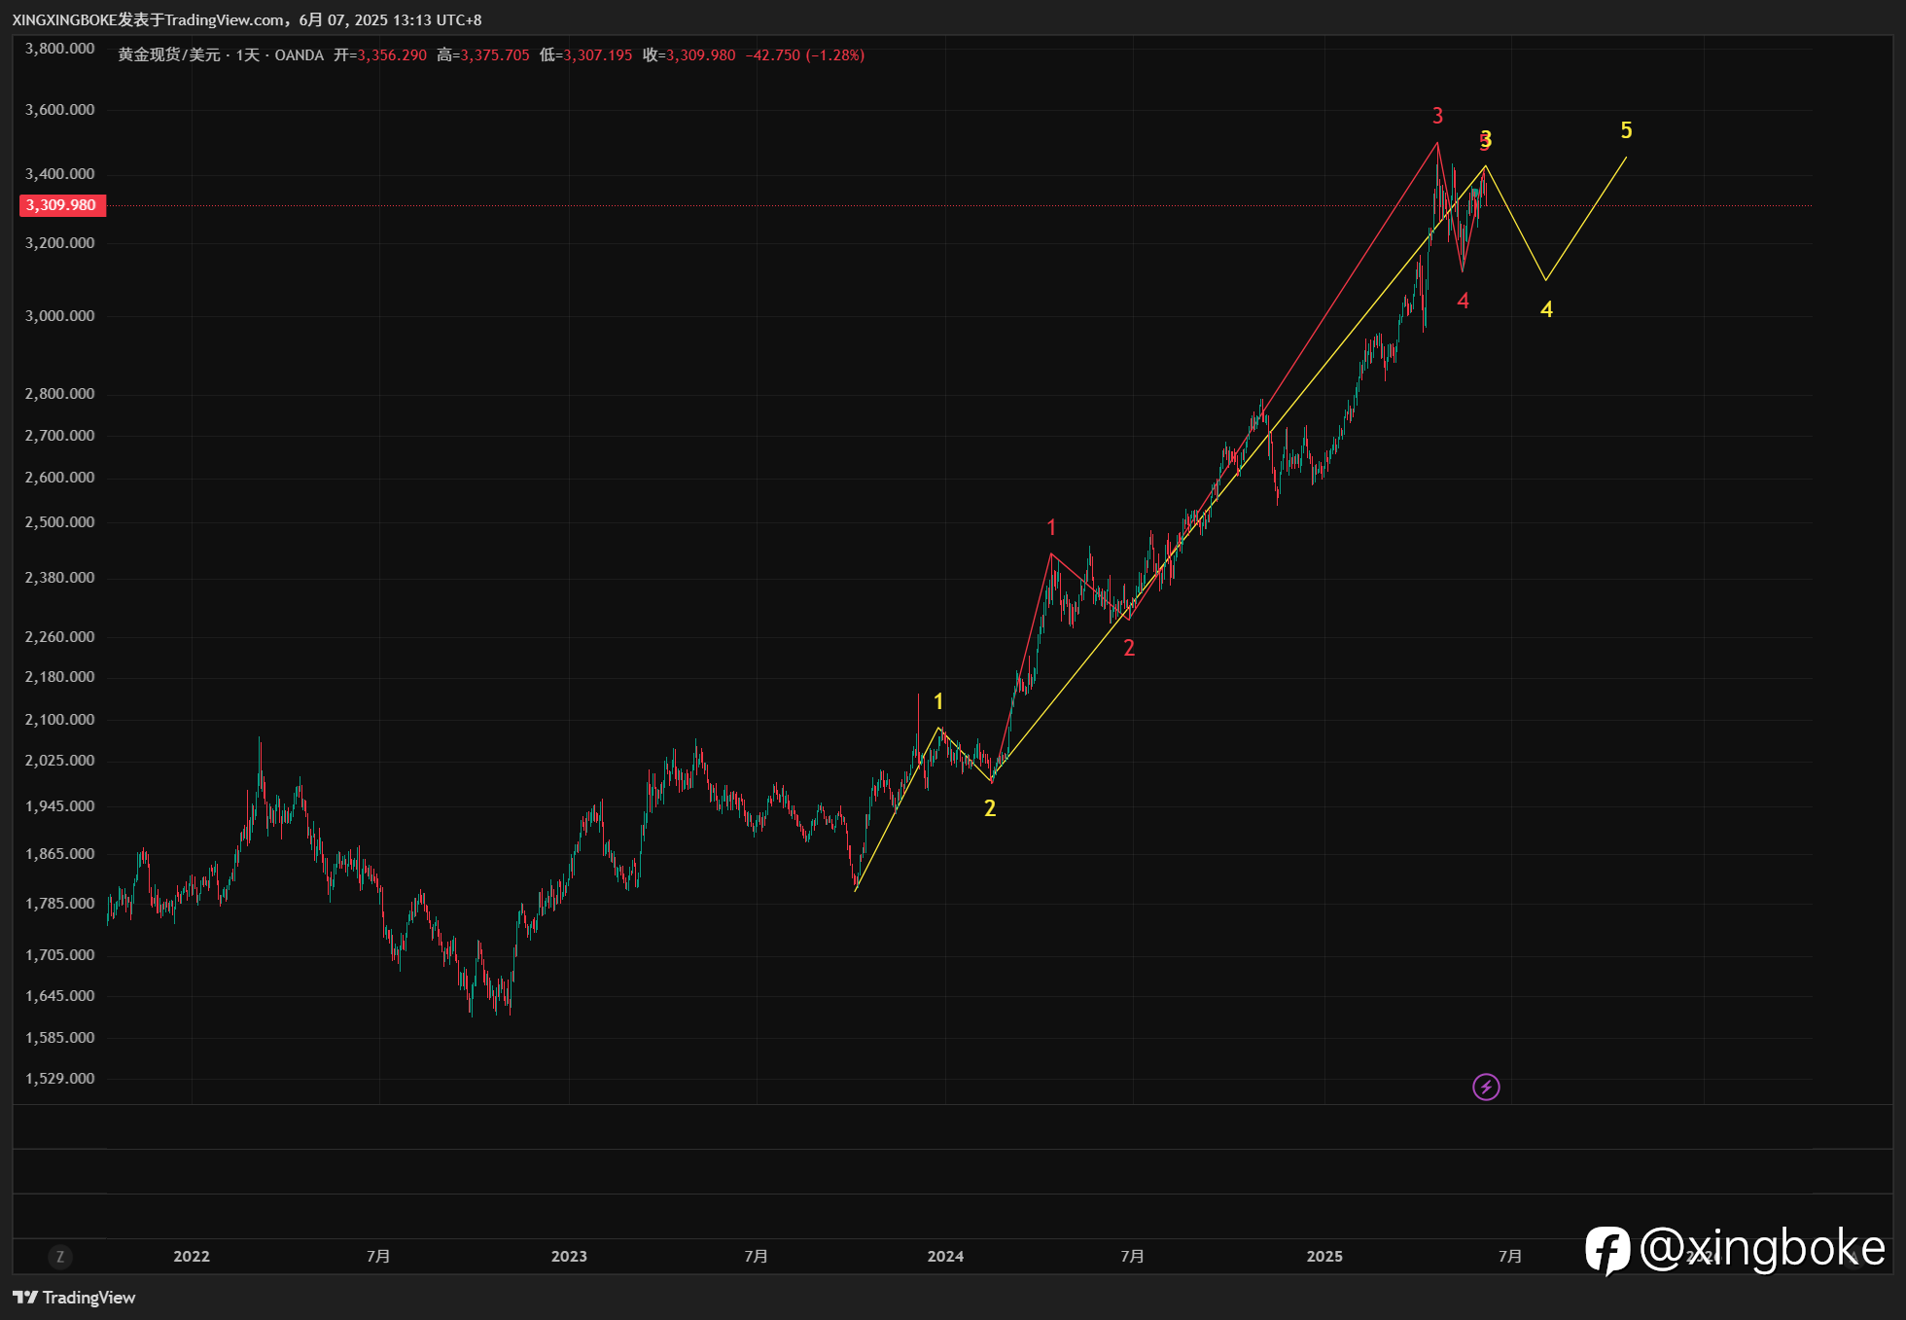Click red wave label 2
1906x1320 pixels.
[1128, 648]
